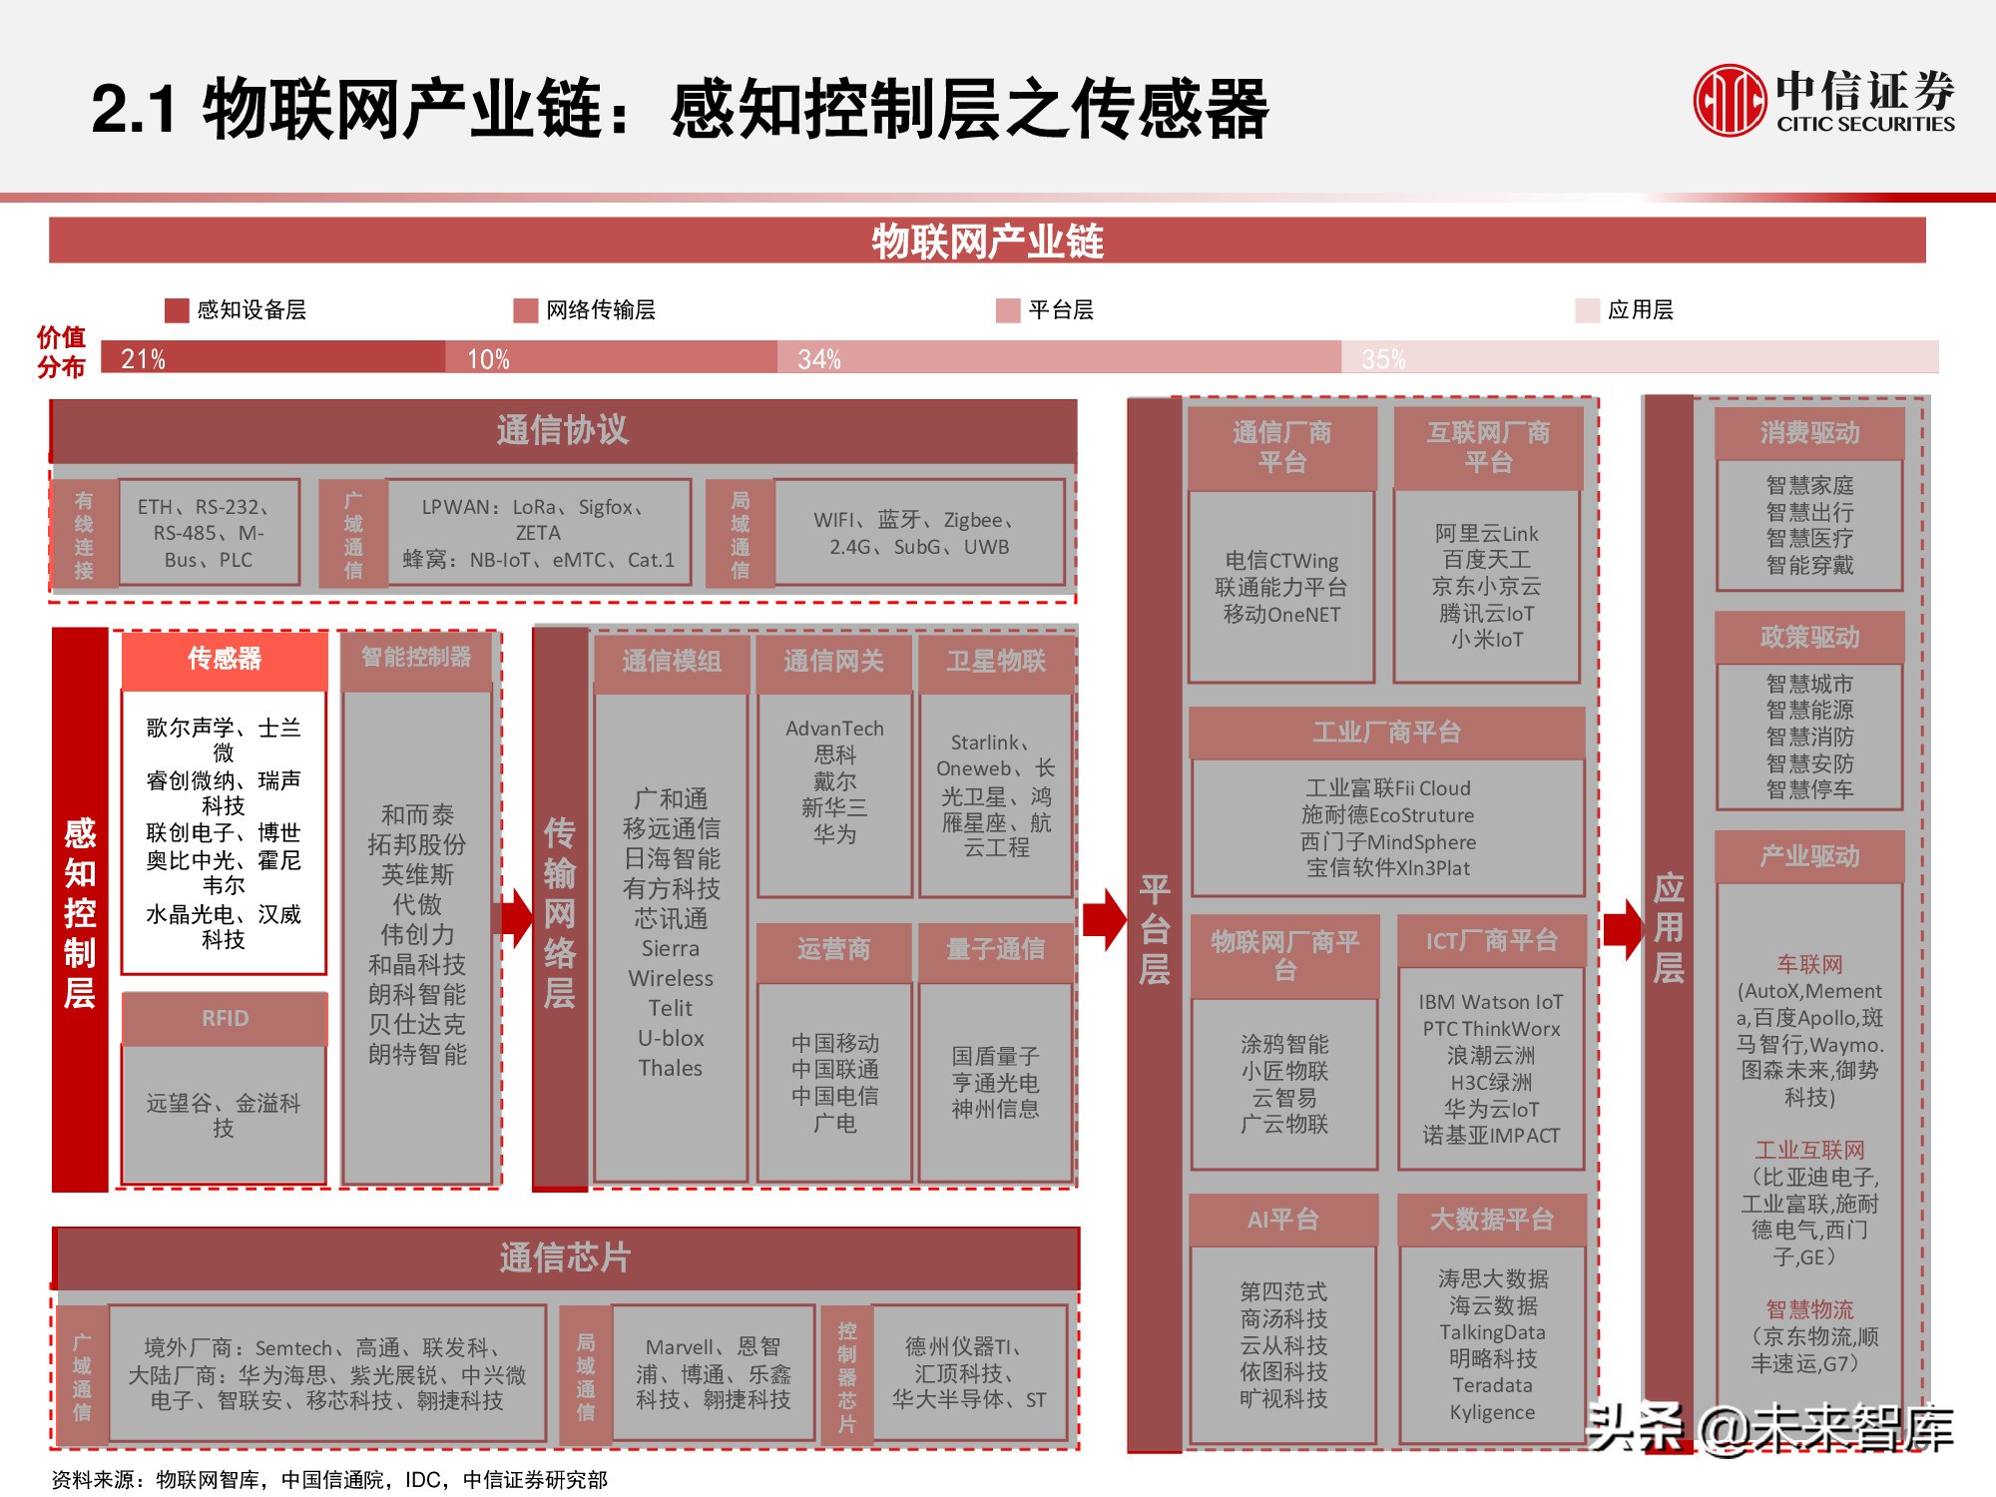Image resolution: width=1996 pixels, height=1497 pixels.
Task: Select the 35% value bar segment
Action: tap(1640, 357)
